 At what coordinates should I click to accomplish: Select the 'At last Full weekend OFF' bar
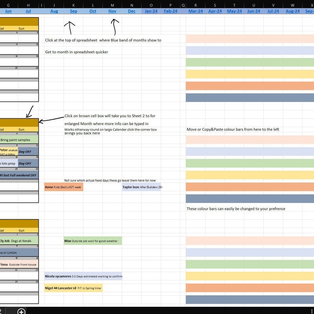(x=19, y=175)
